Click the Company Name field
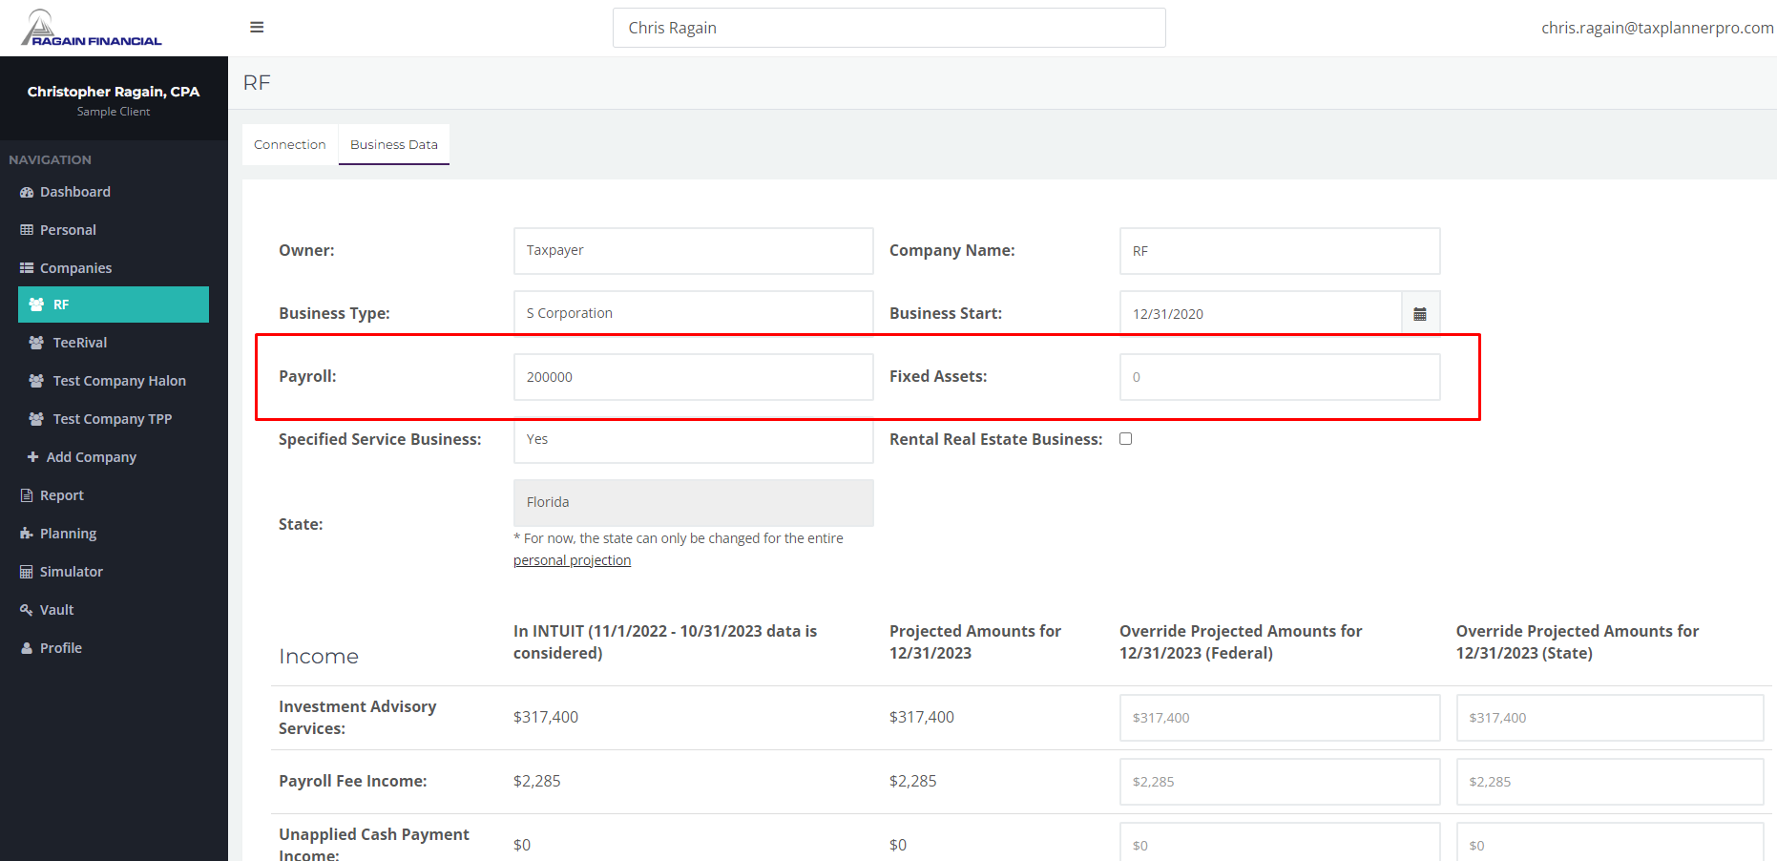1777x861 pixels. [x=1280, y=251]
